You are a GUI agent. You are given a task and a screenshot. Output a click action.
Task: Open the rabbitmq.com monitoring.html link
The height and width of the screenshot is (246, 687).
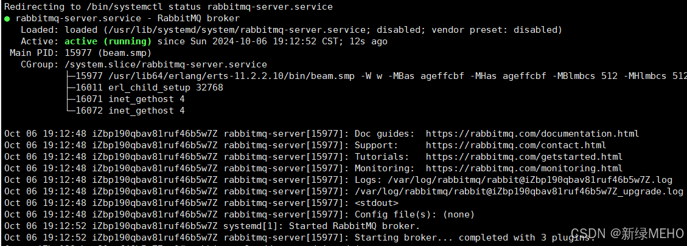tap(523, 168)
